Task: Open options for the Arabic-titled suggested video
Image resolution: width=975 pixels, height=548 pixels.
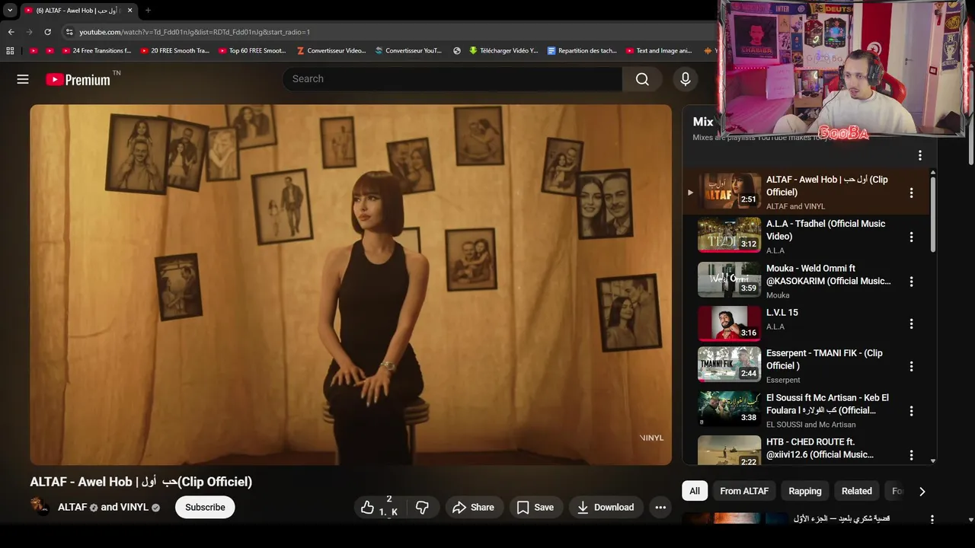Action: (932, 519)
